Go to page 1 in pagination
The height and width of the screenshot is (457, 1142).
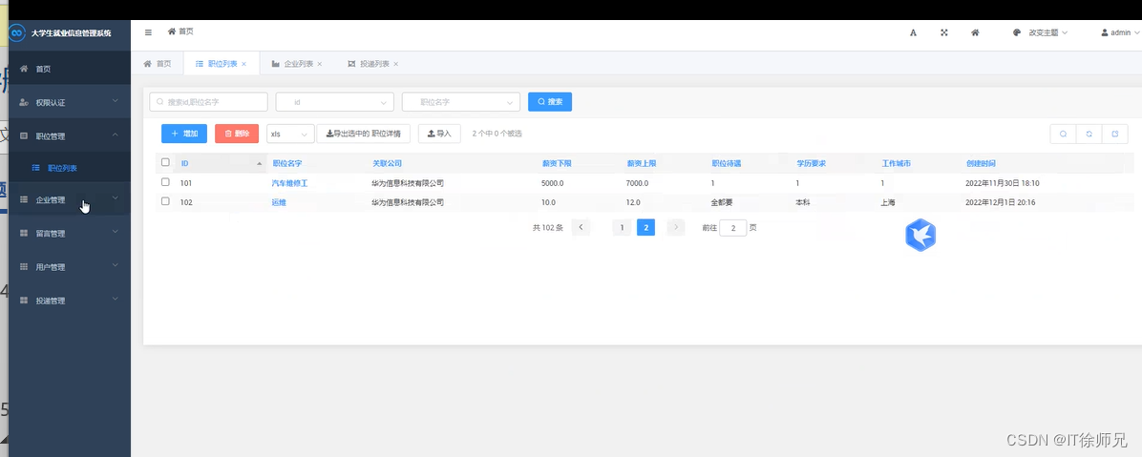[x=622, y=228]
